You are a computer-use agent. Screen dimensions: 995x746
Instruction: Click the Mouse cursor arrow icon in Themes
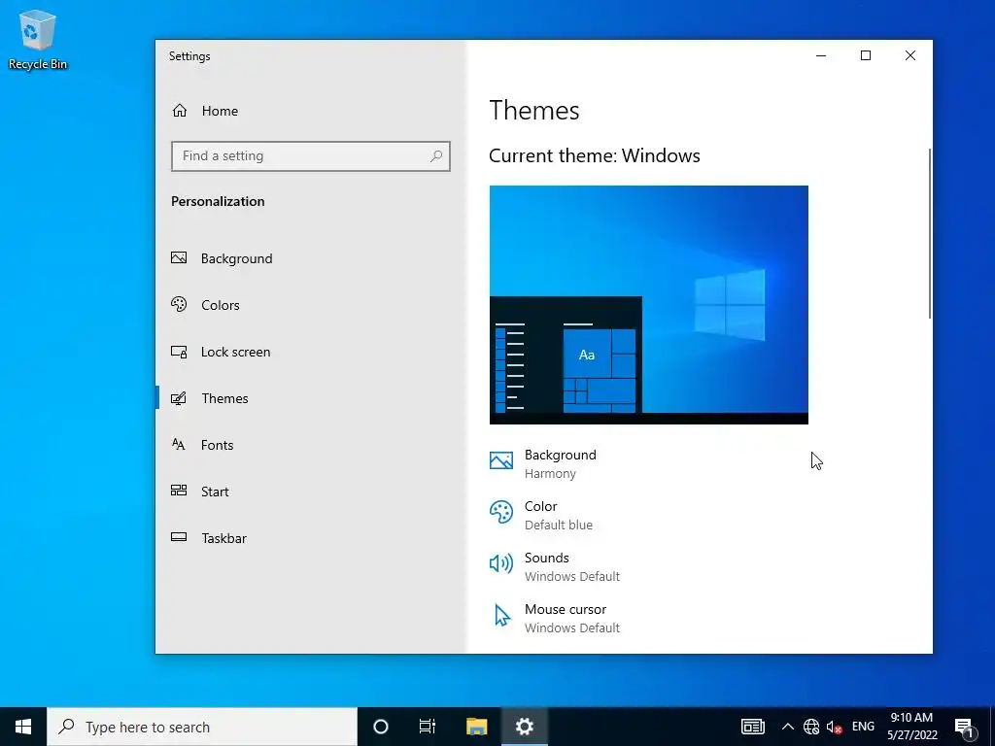pos(502,615)
